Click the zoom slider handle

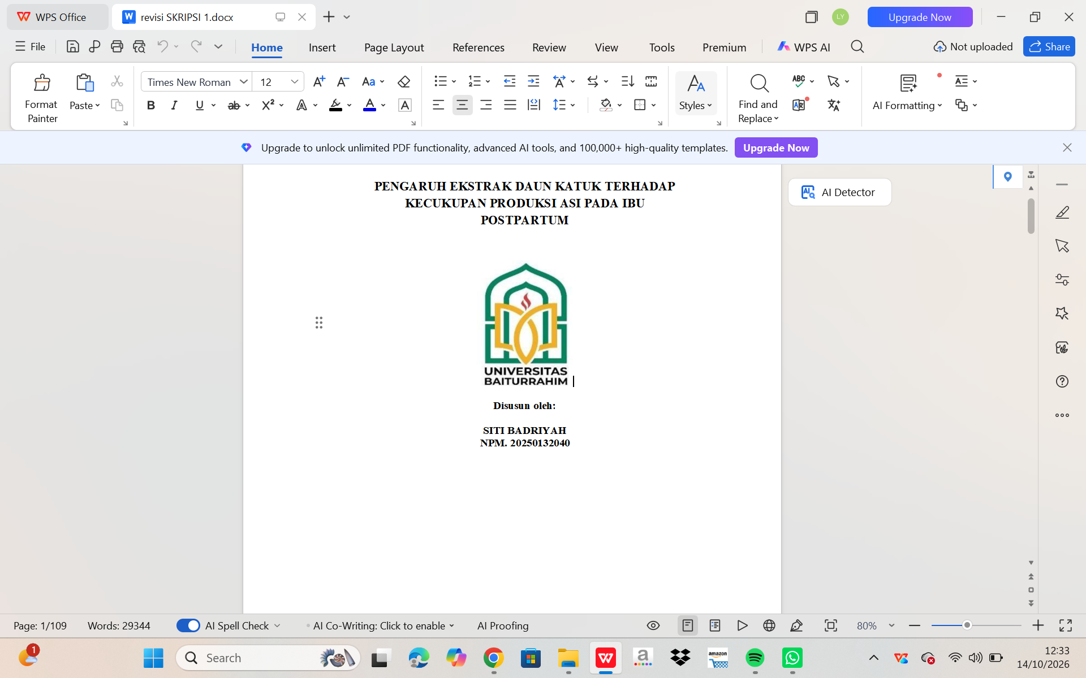[x=967, y=625]
